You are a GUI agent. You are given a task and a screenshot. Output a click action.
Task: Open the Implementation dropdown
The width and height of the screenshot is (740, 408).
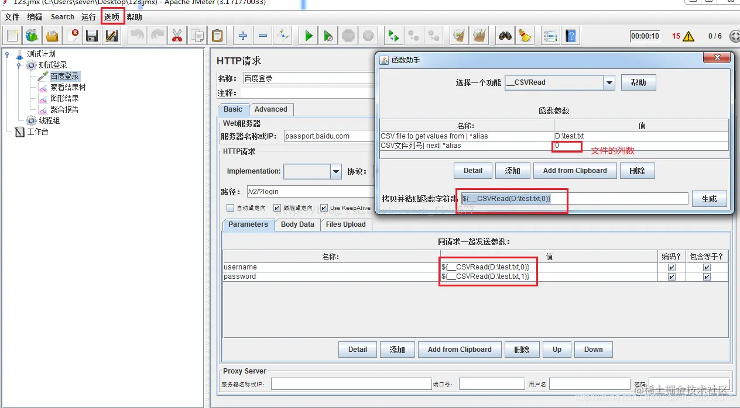(336, 171)
